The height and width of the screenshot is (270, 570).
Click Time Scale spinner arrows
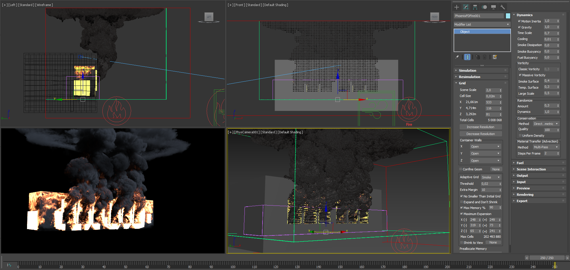point(558,33)
